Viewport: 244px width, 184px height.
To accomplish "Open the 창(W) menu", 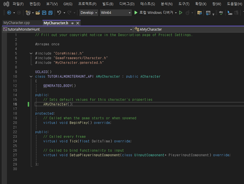I will [217, 4].
